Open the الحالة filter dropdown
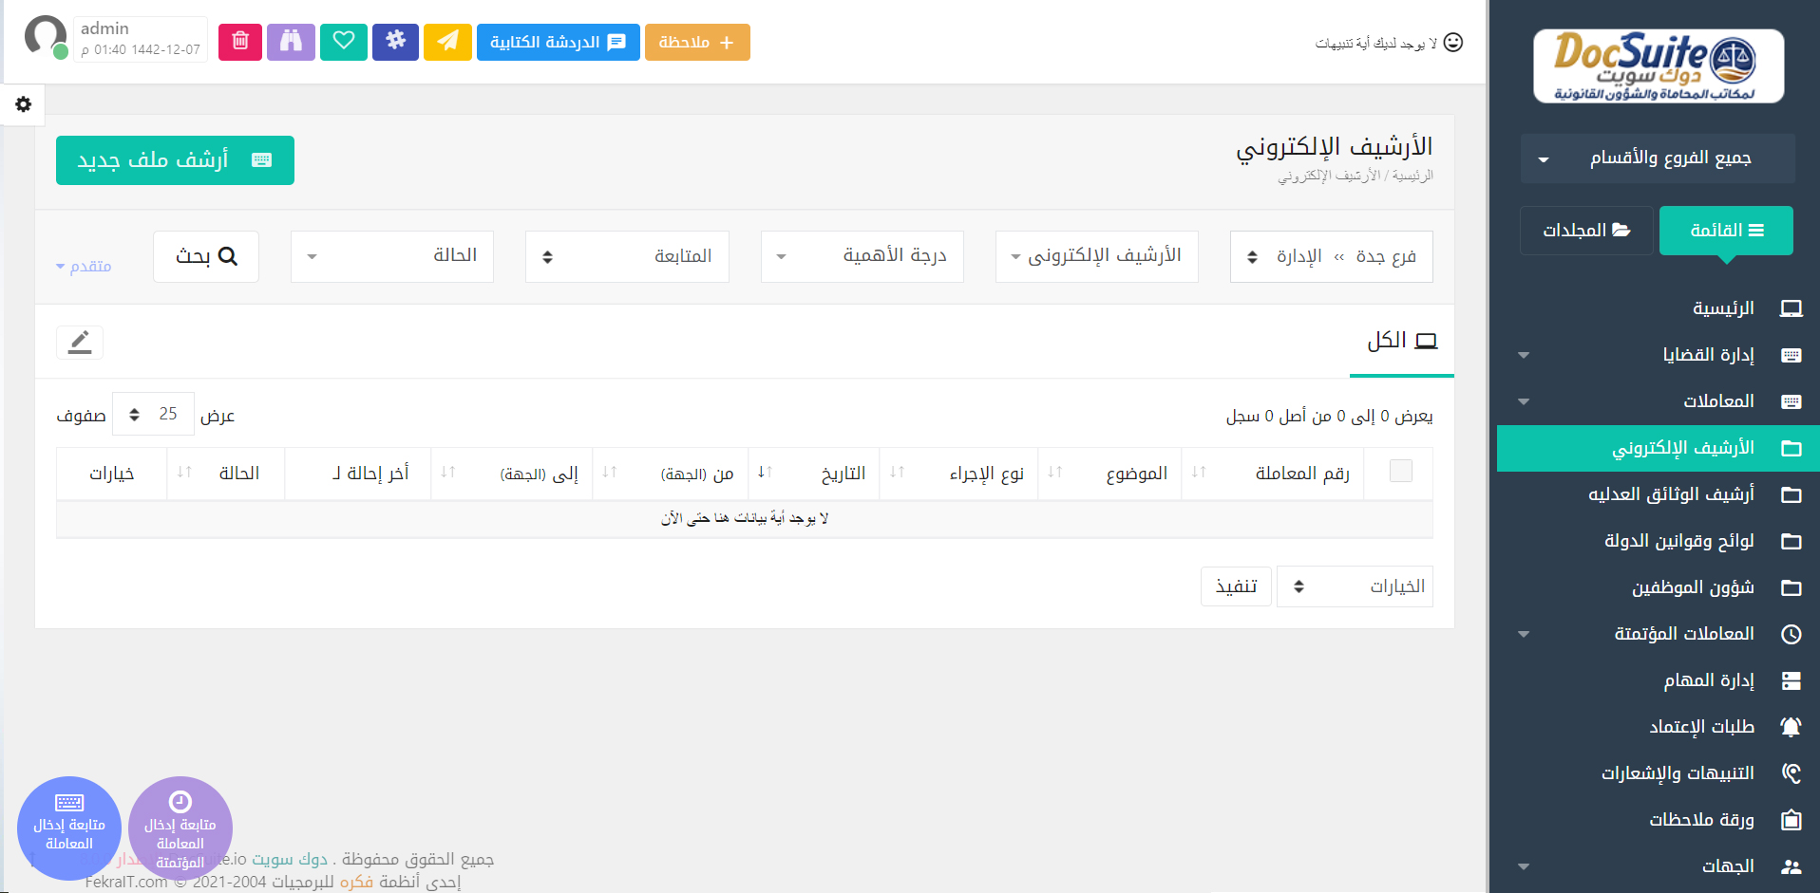The height and width of the screenshot is (893, 1820). (x=392, y=256)
